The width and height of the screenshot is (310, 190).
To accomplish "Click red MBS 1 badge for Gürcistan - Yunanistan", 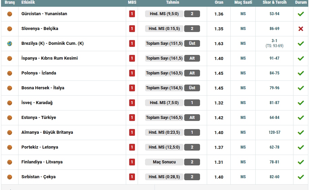I will coord(132,14).
